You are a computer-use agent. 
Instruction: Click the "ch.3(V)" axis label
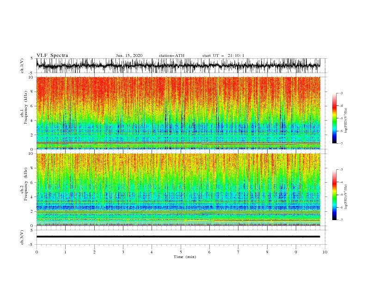click(x=22, y=237)
